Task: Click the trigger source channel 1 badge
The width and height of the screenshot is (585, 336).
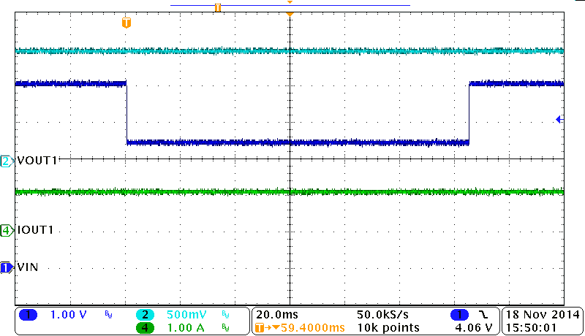Action: (x=458, y=315)
